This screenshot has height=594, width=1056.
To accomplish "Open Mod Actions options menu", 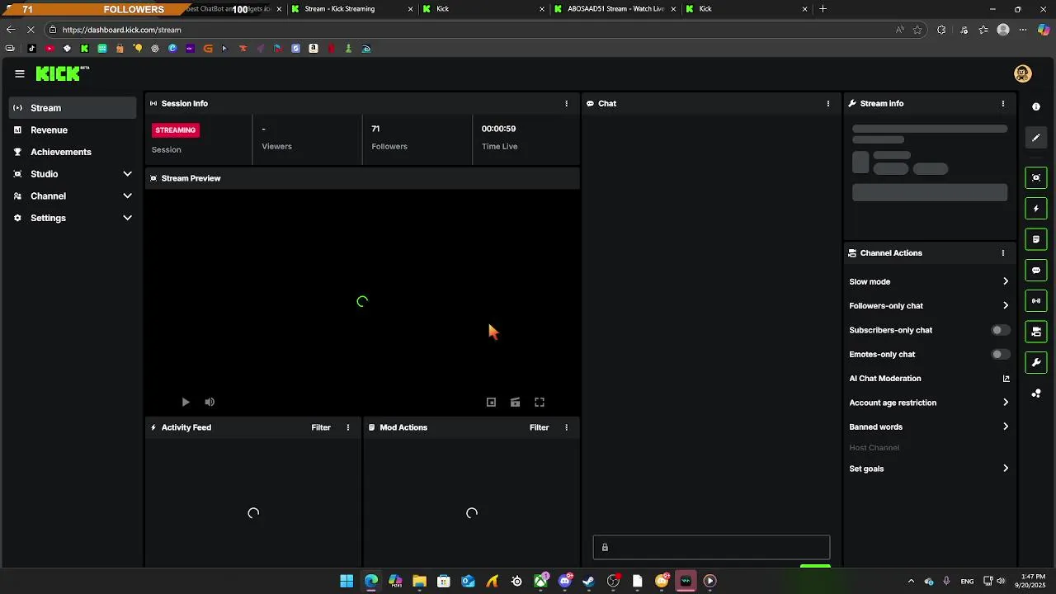I will point(566,427).
